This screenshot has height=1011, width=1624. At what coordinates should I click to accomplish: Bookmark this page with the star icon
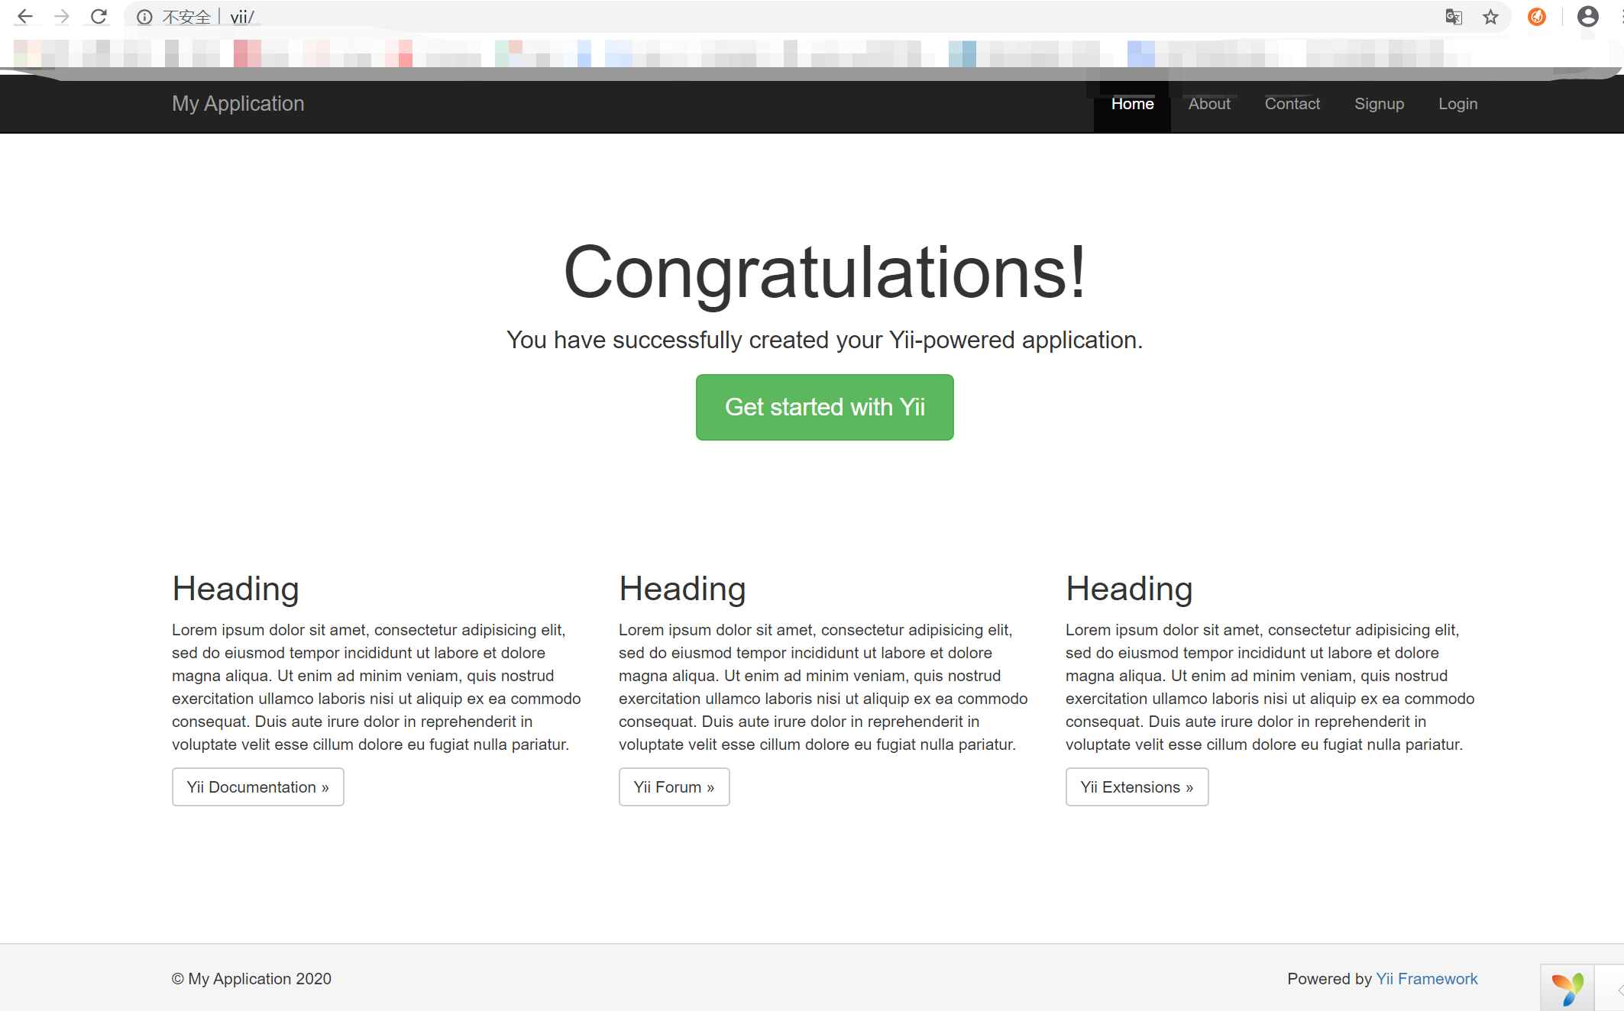pyautogui.click(x=1490, y=17)
